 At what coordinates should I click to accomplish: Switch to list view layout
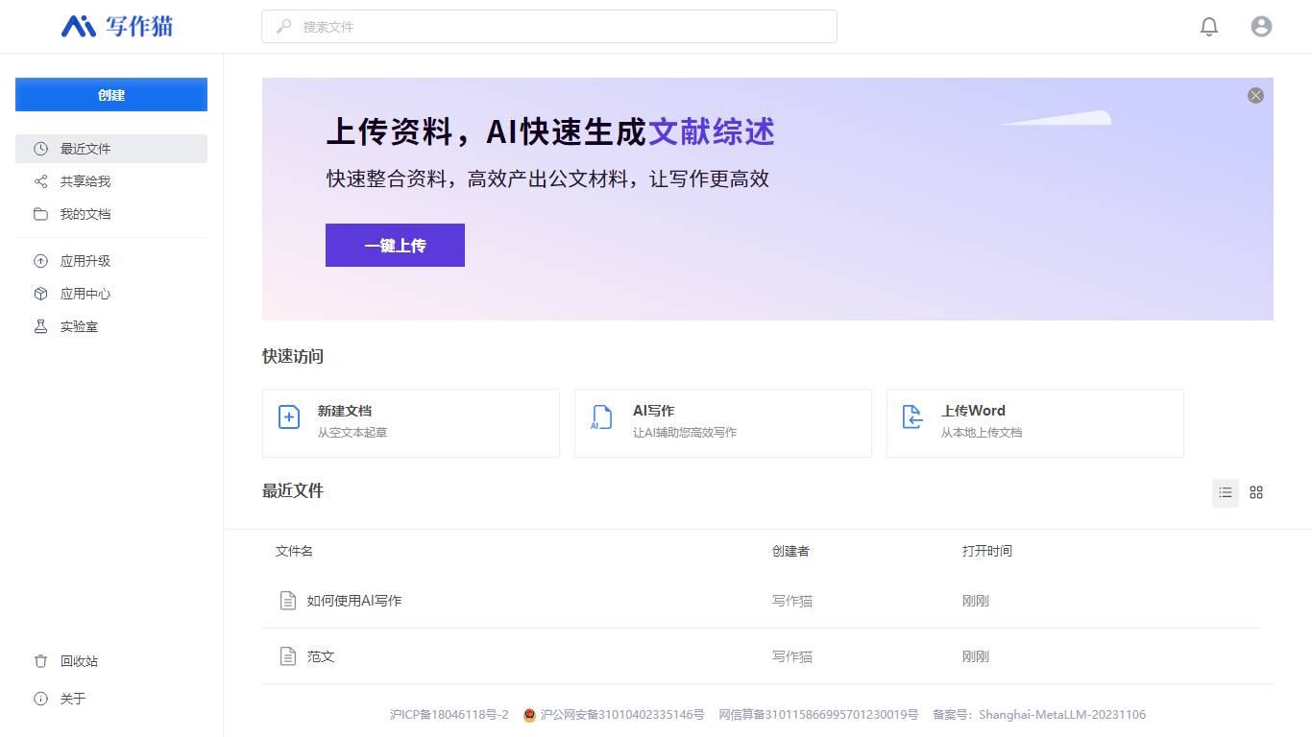[x=1226, y=492]
